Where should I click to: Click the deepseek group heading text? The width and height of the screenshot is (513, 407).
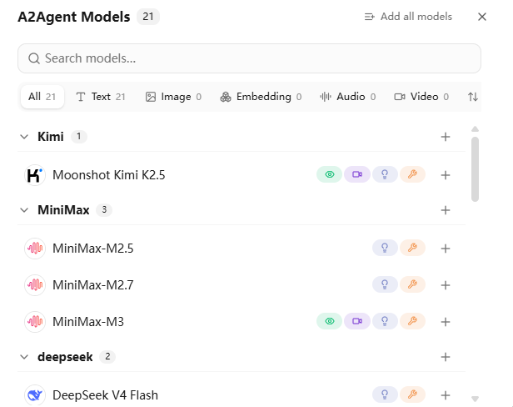coord(65,357)
